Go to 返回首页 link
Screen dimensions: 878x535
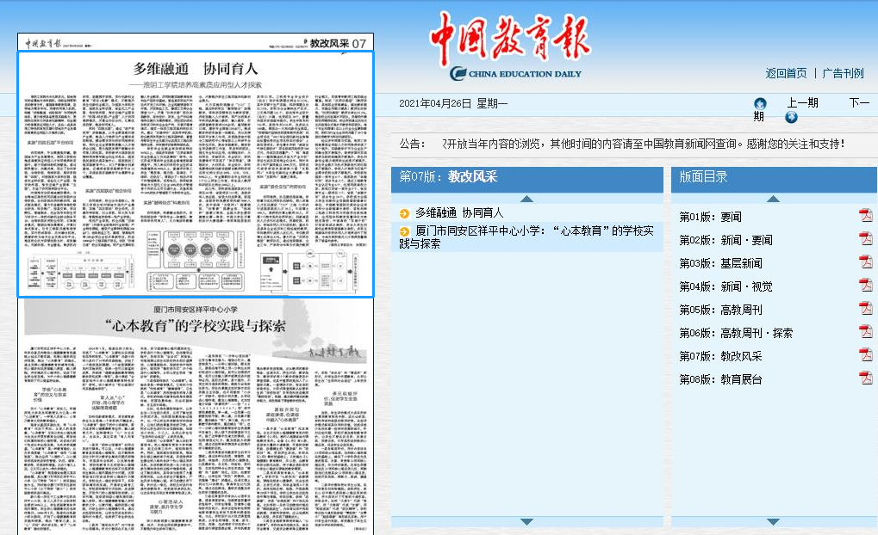(786, 73)
